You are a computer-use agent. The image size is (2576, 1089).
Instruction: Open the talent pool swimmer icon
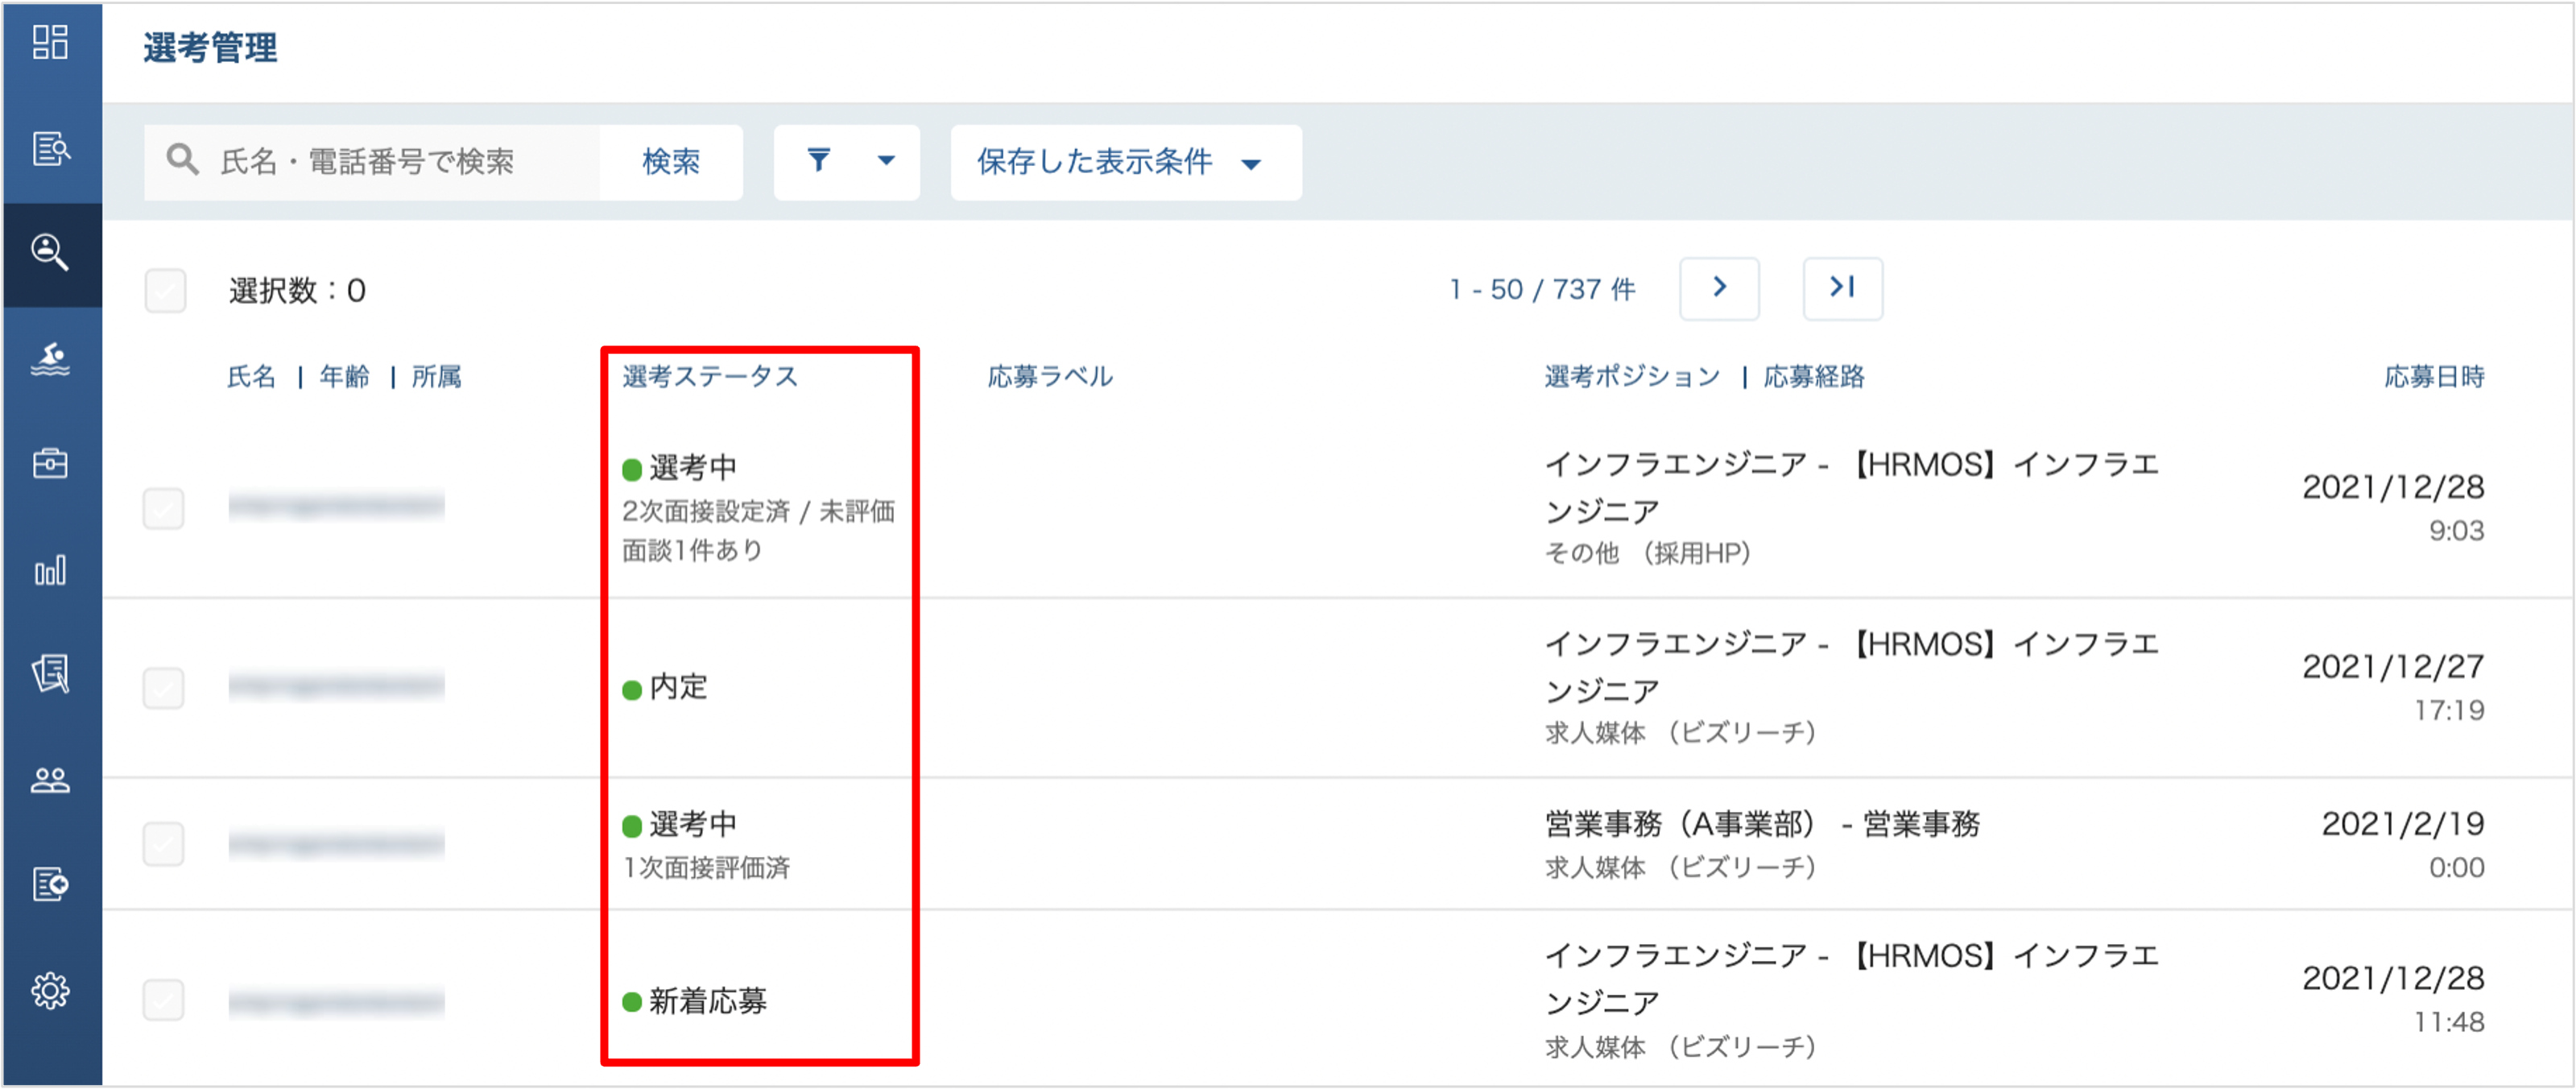(50, 359)
